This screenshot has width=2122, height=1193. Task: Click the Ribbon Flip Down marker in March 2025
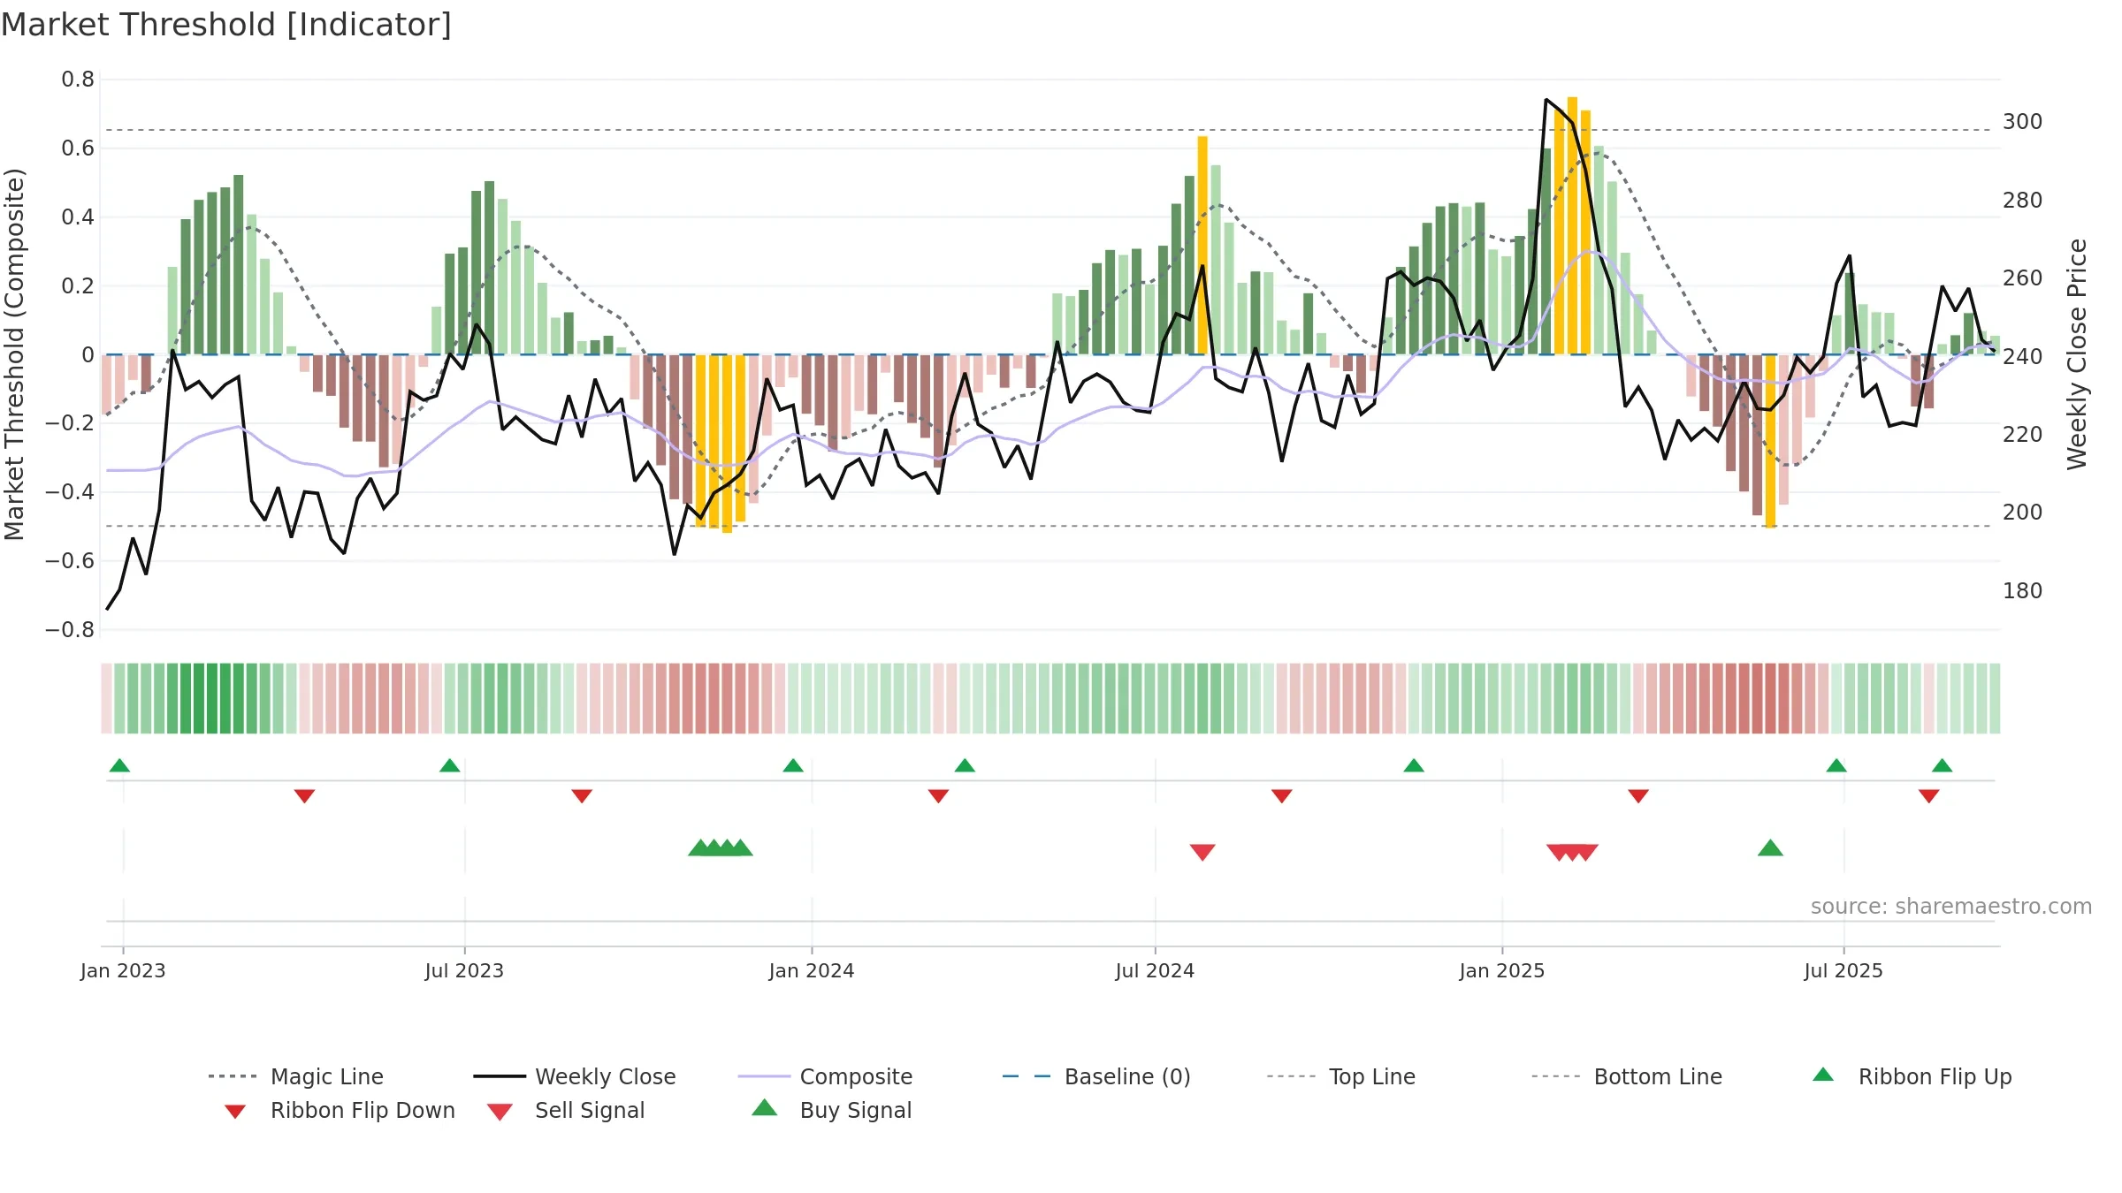pos(1638,796)
